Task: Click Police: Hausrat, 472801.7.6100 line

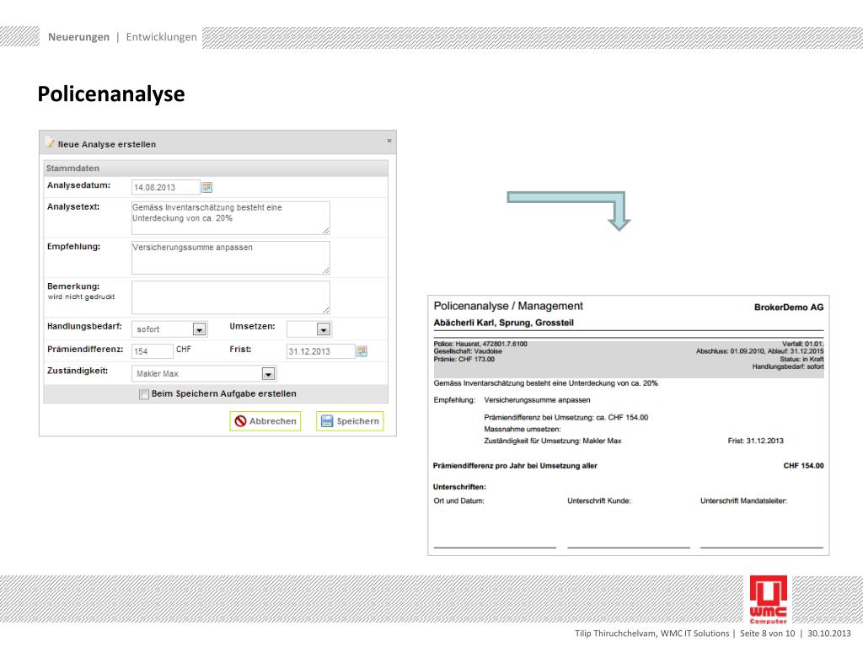Action: click(480, 344)
